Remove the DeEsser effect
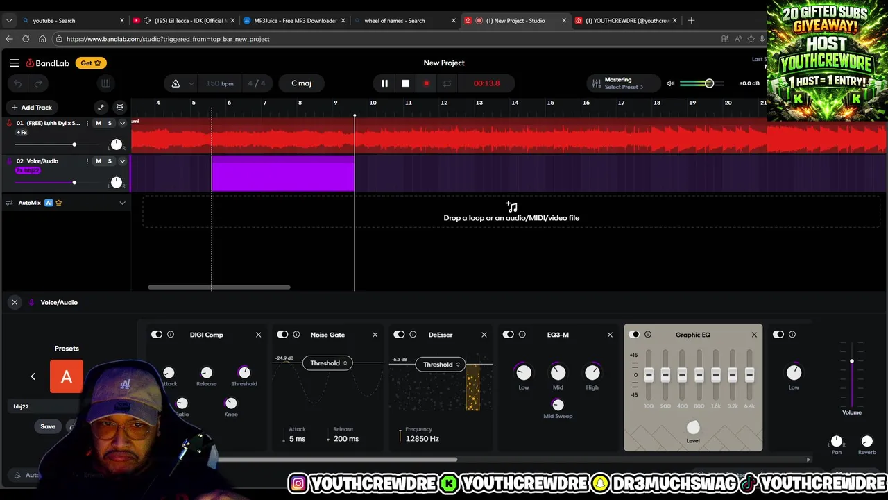The width and height of the screenshot is (888, 500). 484,335
